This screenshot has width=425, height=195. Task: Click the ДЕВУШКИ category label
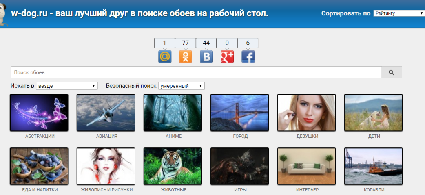click(307, 136)
